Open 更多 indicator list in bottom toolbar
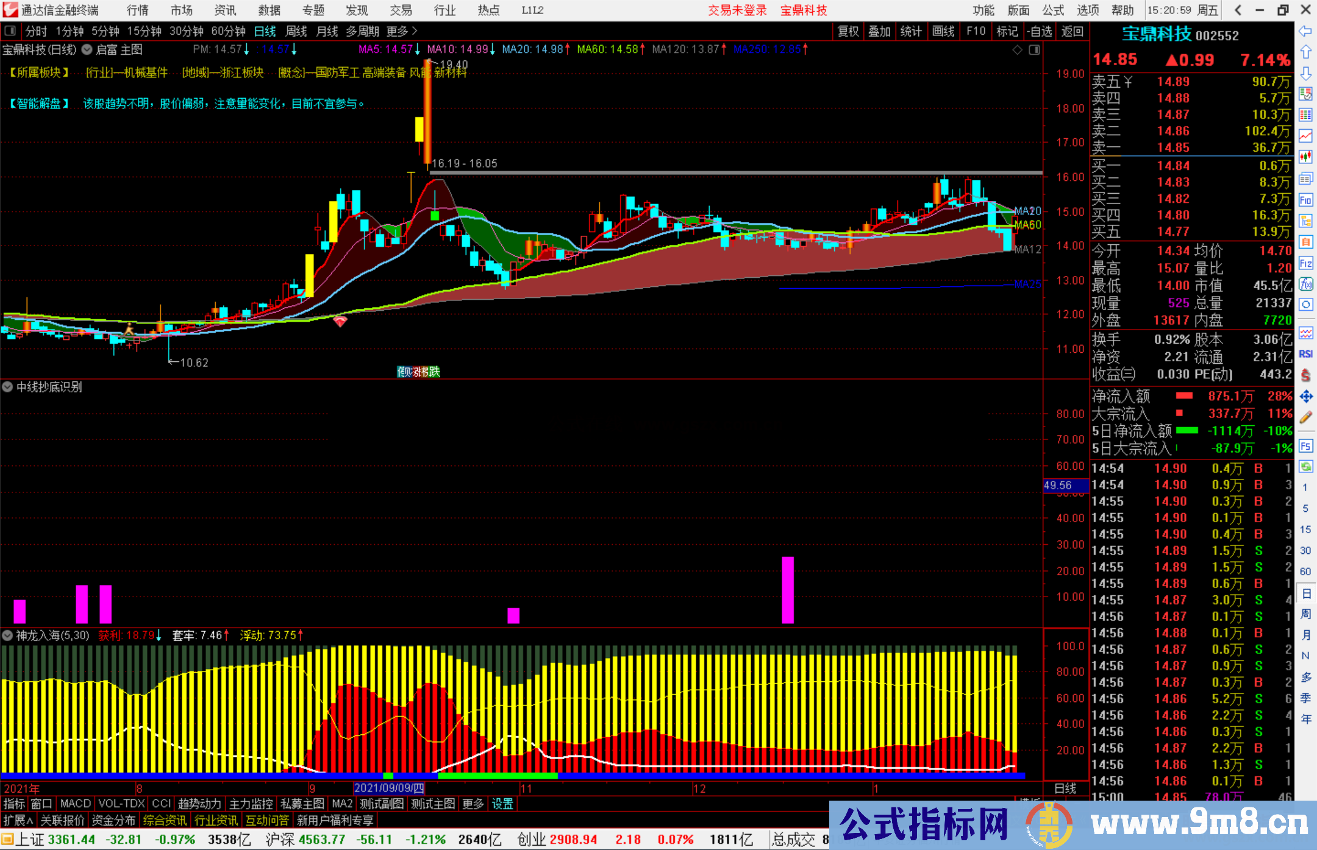 pos(473,804)
